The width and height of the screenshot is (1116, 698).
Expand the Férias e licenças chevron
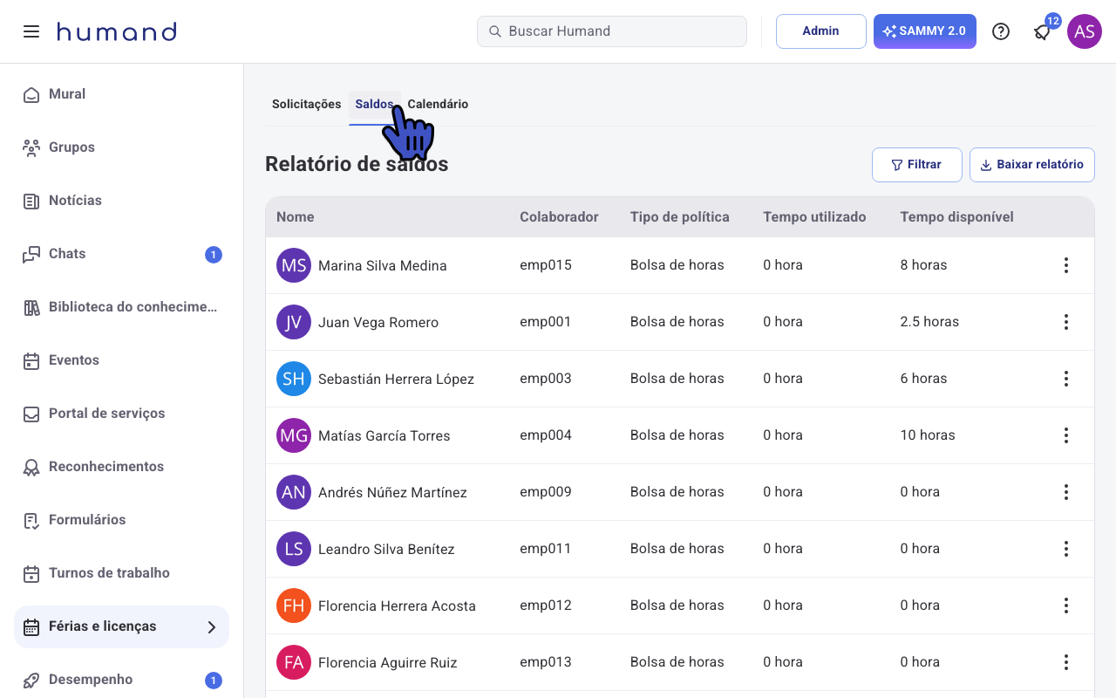211,626
